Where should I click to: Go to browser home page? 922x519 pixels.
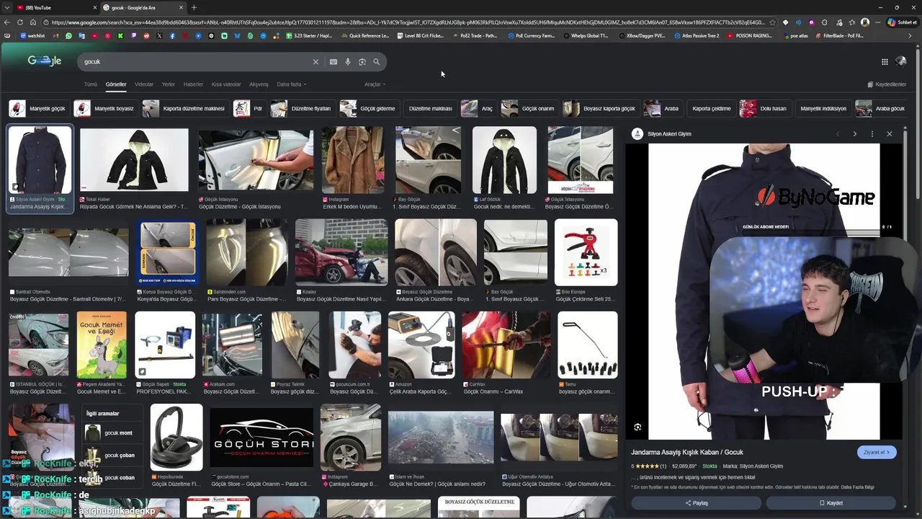[x=33, y=22]
